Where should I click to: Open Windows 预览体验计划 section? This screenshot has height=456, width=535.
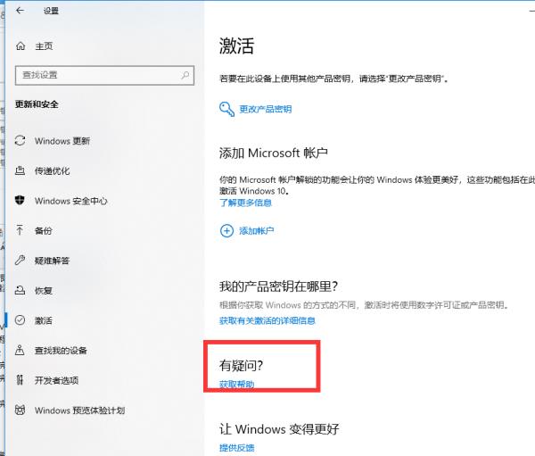click(80, 410)
